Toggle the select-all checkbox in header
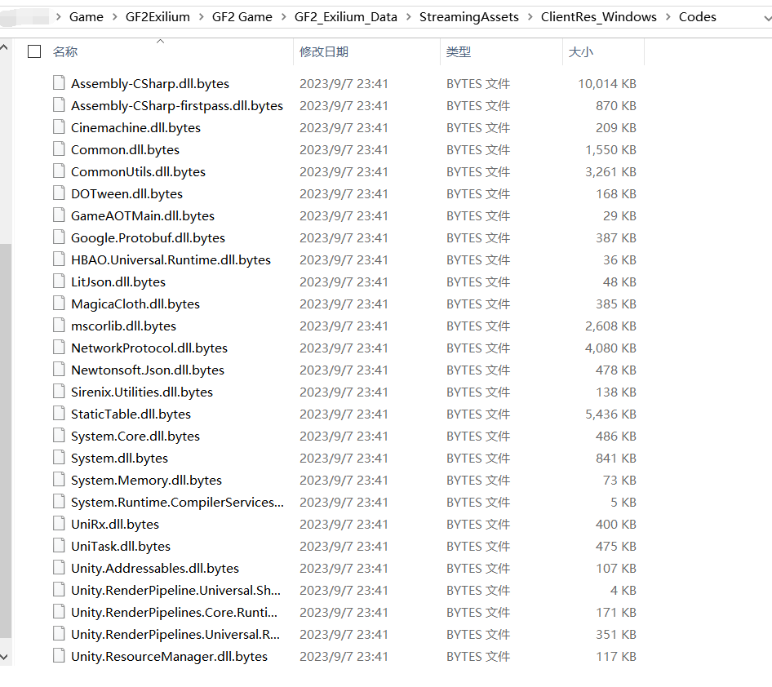Image resolution: width=772 pixels, height=687 pixels. pos(34,51)
